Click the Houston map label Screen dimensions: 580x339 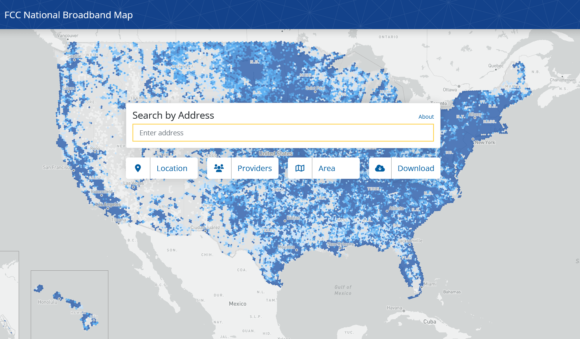coord(286,247)
